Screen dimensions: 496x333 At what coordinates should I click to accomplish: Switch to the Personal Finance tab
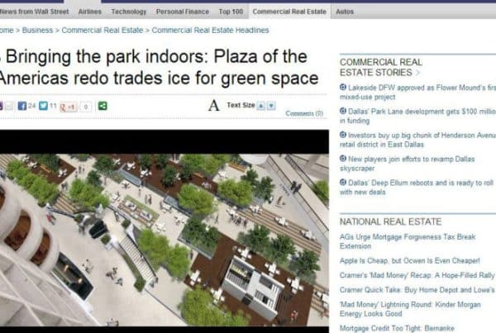(183, 12)
